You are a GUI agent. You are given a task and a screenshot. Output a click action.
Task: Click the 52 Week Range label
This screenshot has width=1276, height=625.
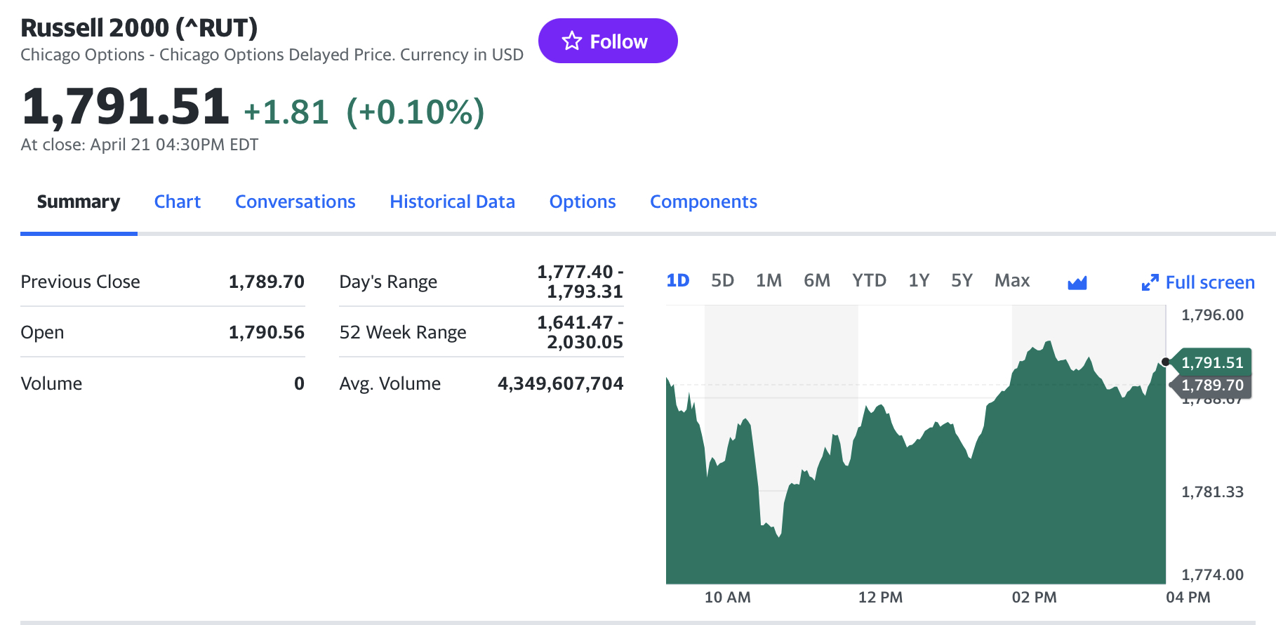403,332
